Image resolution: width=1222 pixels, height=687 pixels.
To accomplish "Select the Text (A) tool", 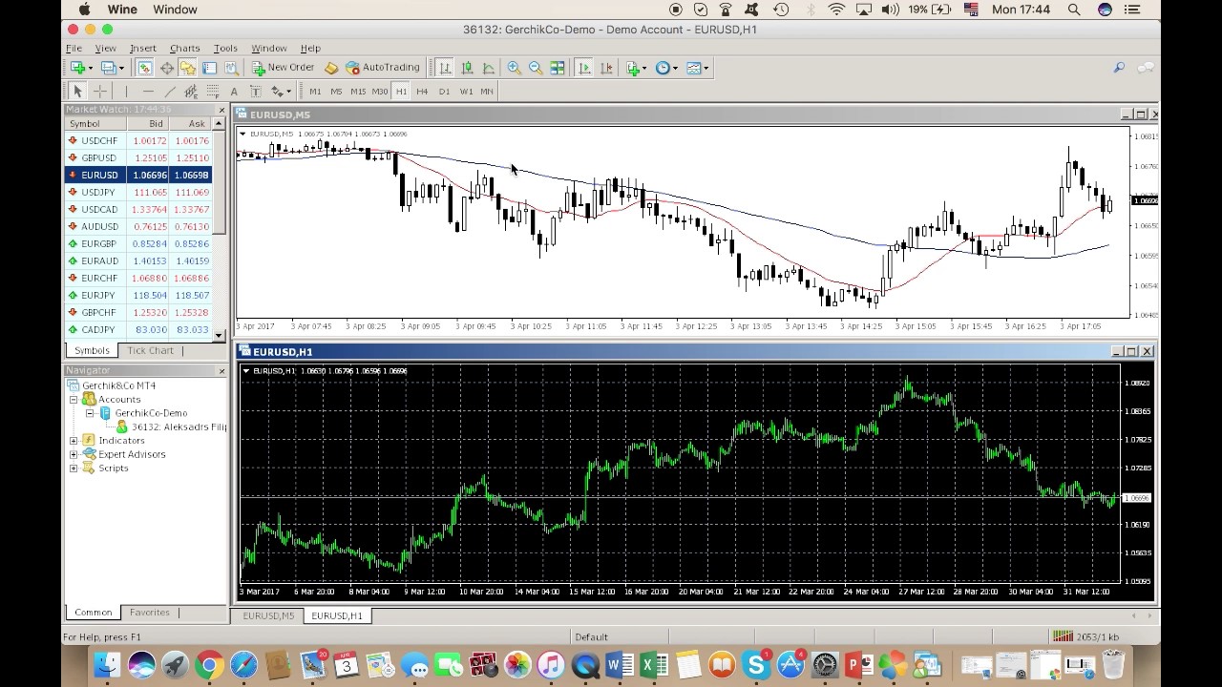I will 234,92.
